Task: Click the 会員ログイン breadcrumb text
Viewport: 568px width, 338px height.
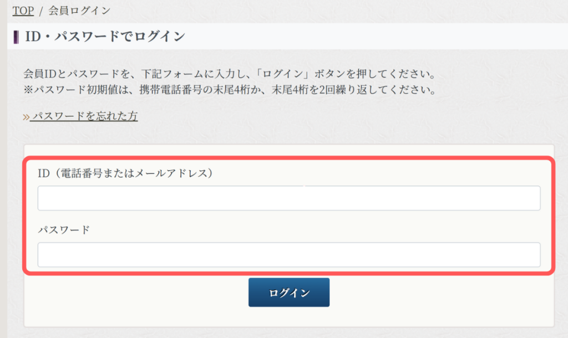Action: (x=79, y=11)
